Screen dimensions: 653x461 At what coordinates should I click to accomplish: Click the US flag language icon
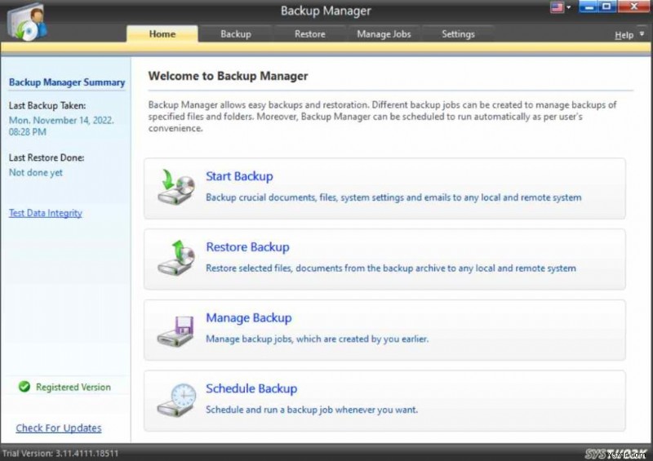click(558, 8)
